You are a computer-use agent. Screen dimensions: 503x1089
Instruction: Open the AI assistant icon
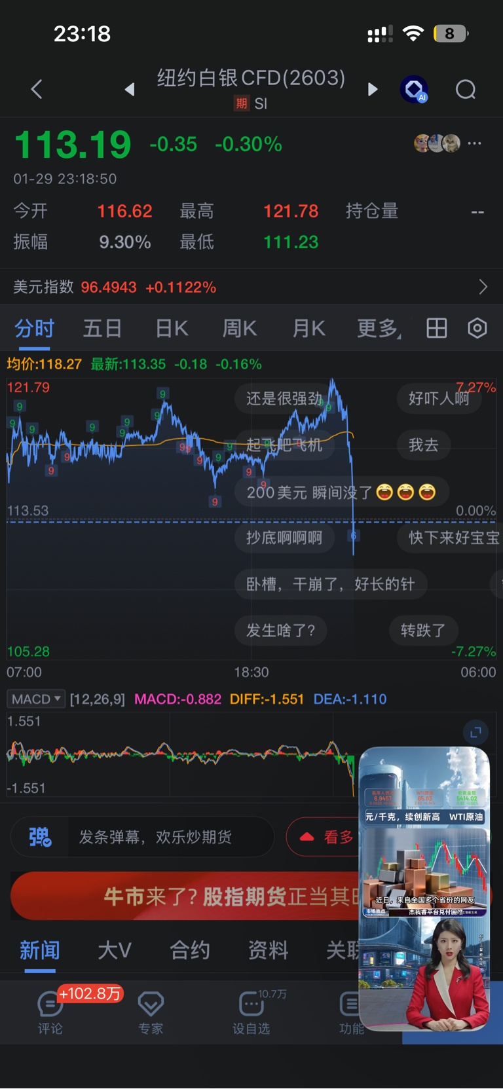415,89
